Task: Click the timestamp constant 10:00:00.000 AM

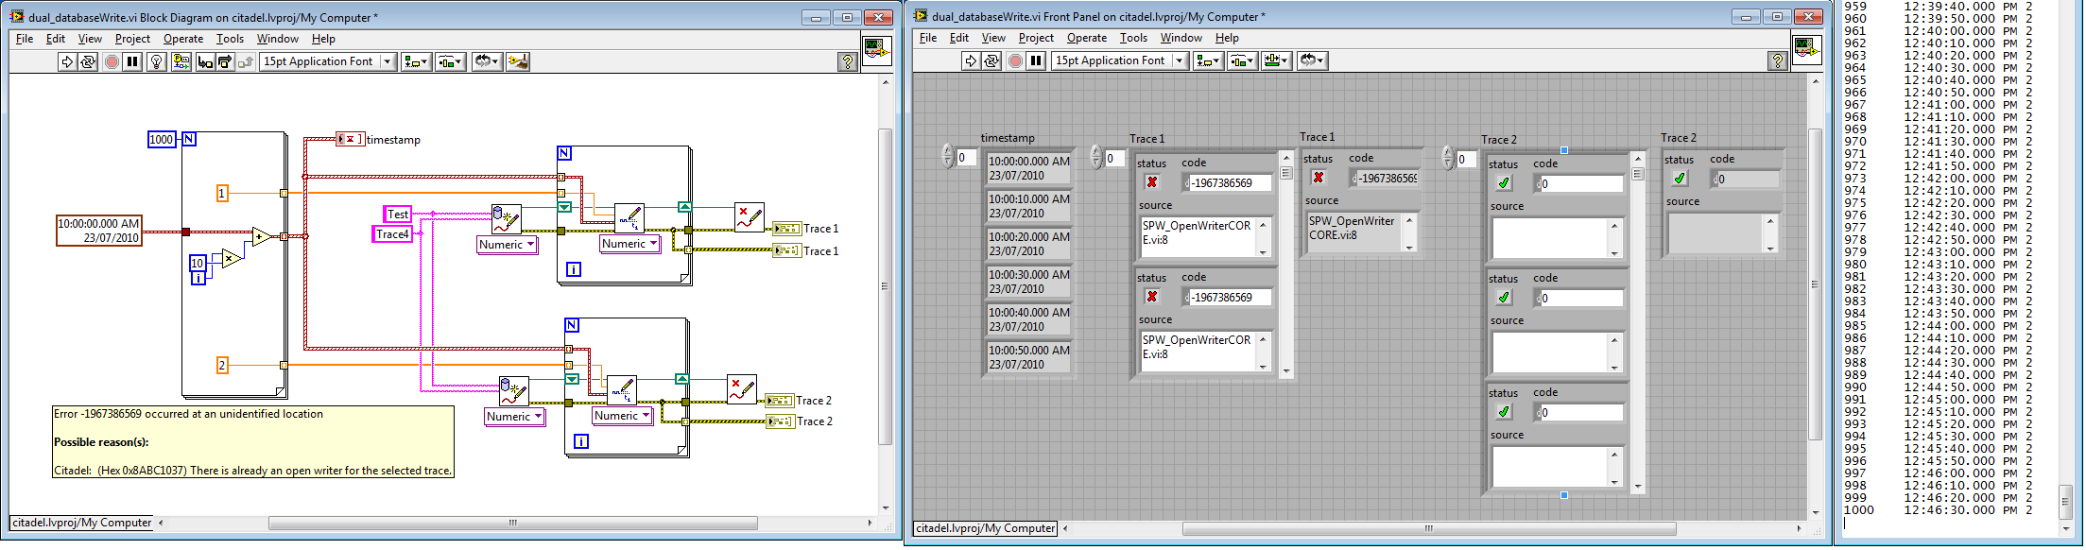Action: point(99,231)
